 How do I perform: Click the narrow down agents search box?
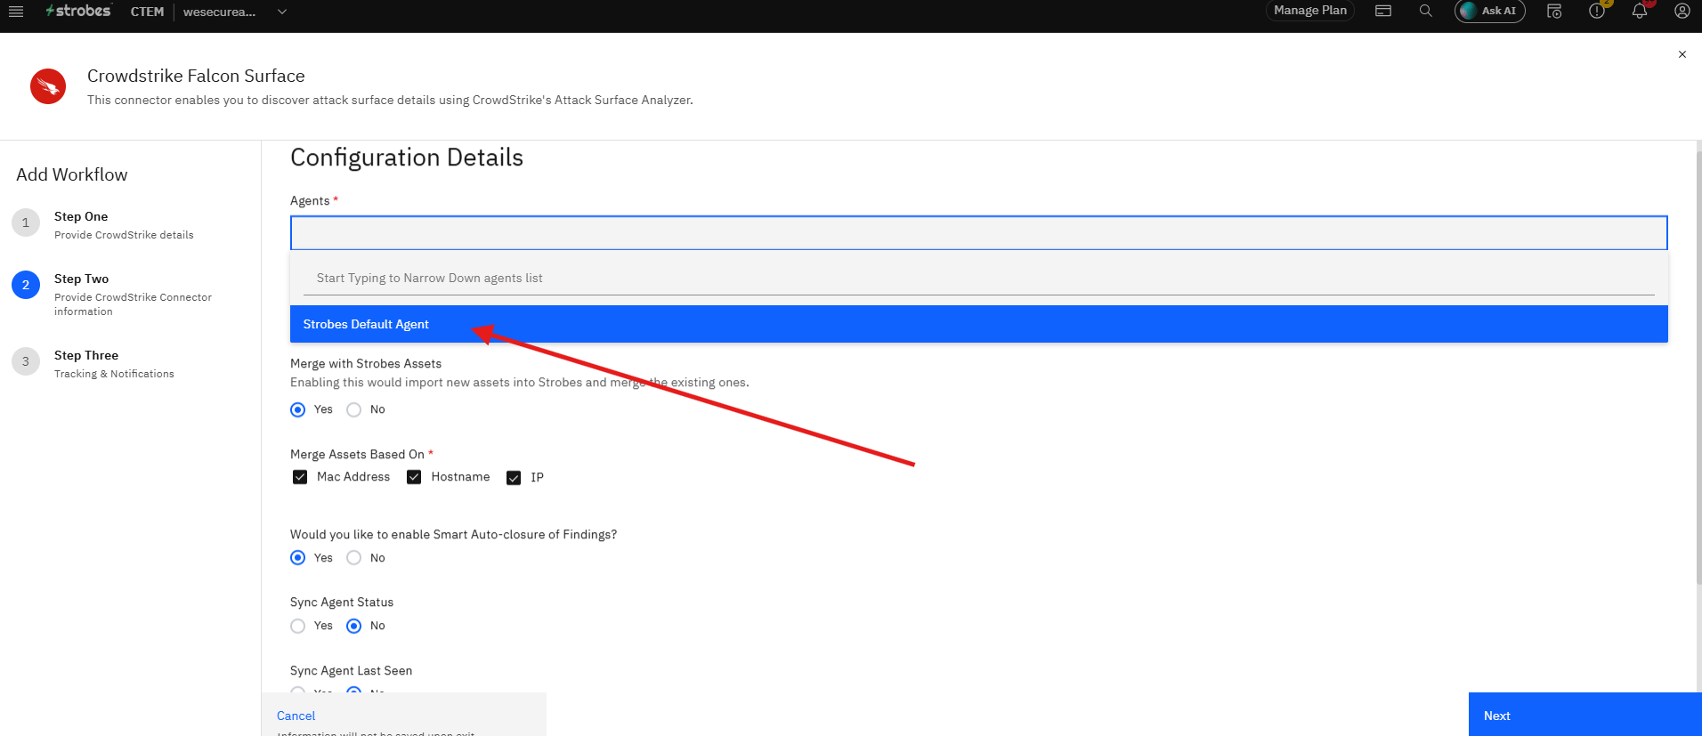[x=979, y=278]
